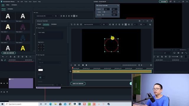
Task: Click the Delete icon in the main timeline toolbar
Action: click(11, 57)
